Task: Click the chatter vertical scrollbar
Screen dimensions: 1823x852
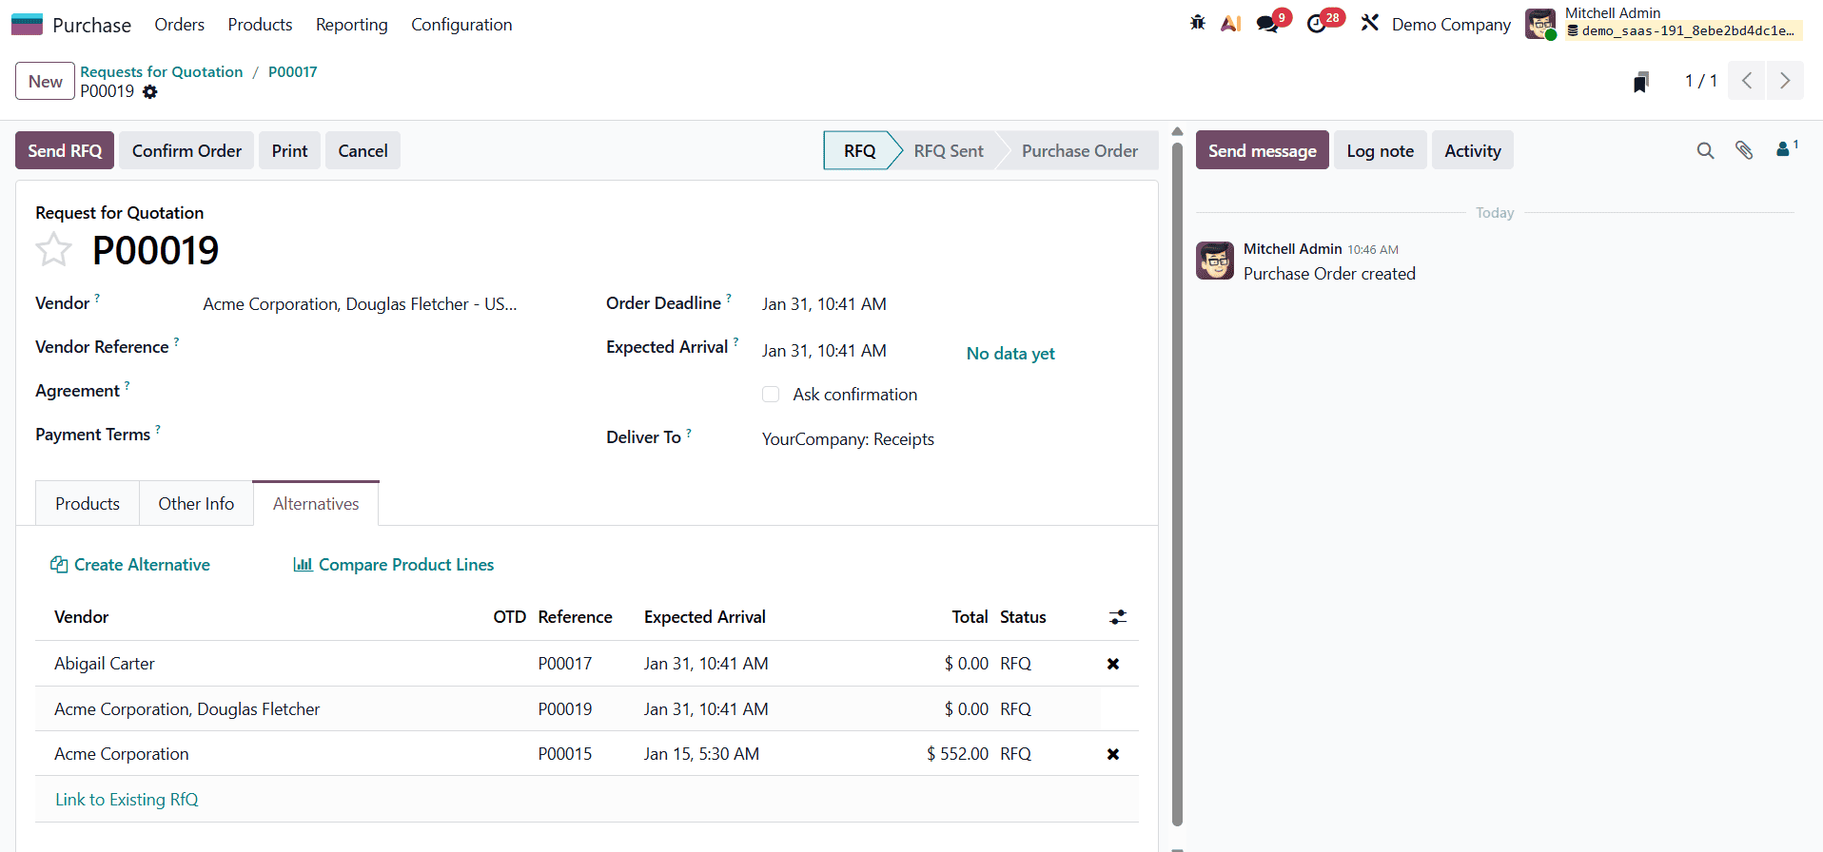Action: pos(1177,475)
